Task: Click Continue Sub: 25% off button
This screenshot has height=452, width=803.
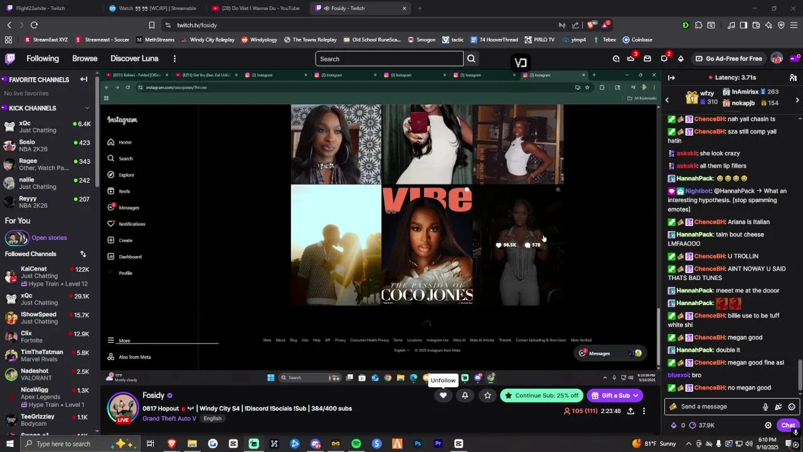Action: tap(541, 395)
